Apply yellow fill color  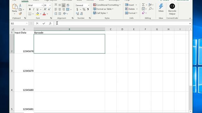click(38, 13)
